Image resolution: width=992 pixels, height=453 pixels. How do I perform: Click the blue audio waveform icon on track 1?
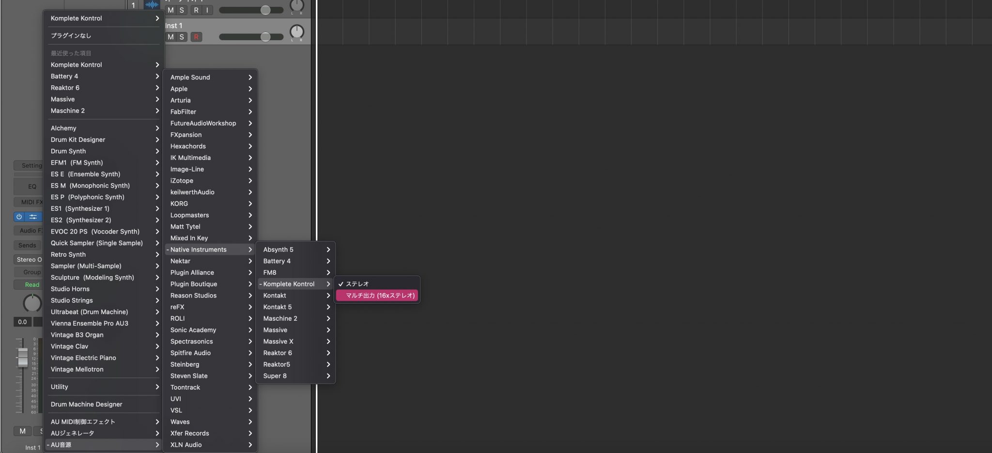point(152,4)
